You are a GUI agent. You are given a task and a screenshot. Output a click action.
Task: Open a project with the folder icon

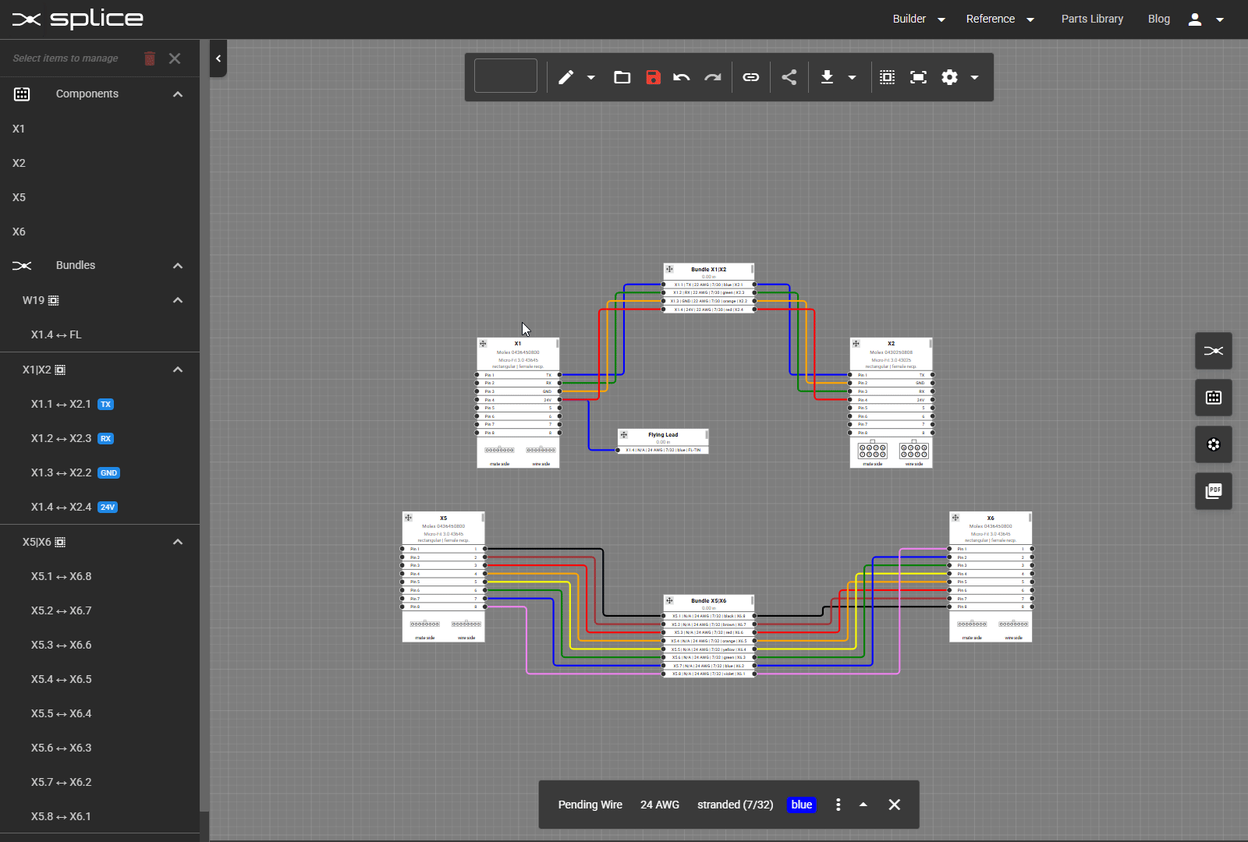[x=622, y=77]
